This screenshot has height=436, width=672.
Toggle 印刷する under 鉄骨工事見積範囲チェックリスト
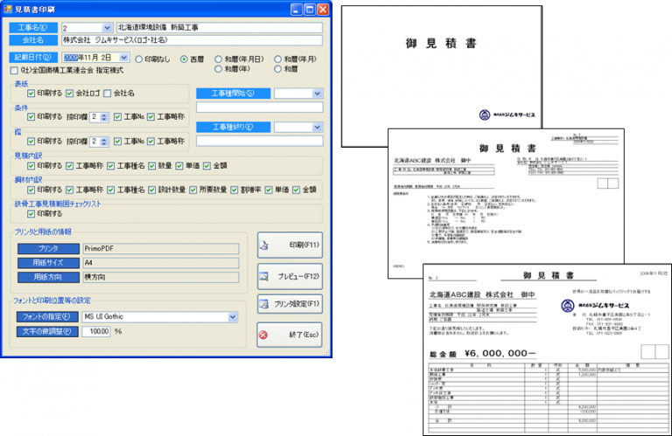click(x=31, y=213)
